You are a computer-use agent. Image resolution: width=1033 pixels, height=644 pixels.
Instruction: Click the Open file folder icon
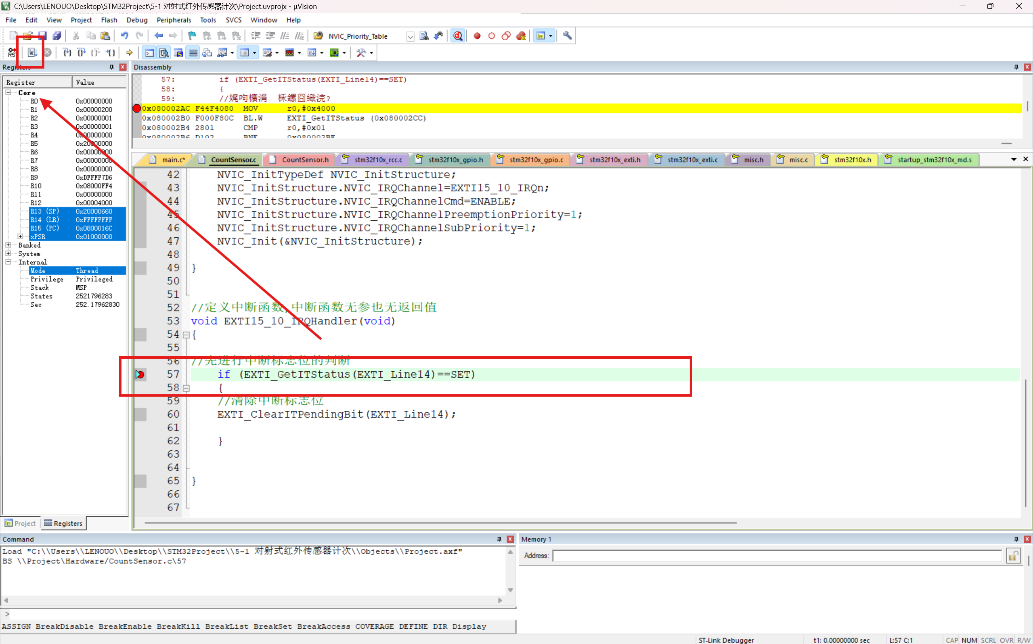[x=28, y=36]
